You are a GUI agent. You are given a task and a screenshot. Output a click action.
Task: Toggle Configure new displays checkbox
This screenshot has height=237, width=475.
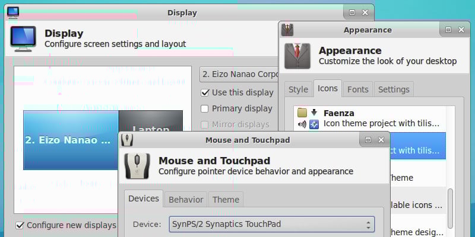(x=20, y=225)
